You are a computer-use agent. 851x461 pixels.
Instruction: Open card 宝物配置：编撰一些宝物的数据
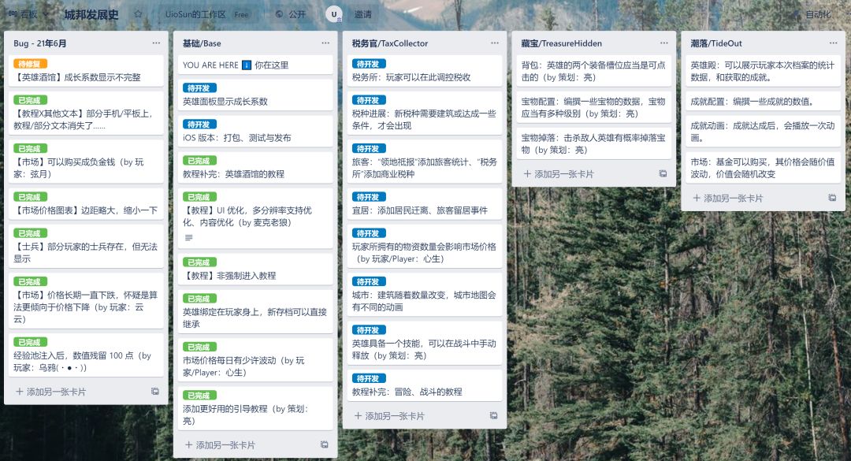594,107
